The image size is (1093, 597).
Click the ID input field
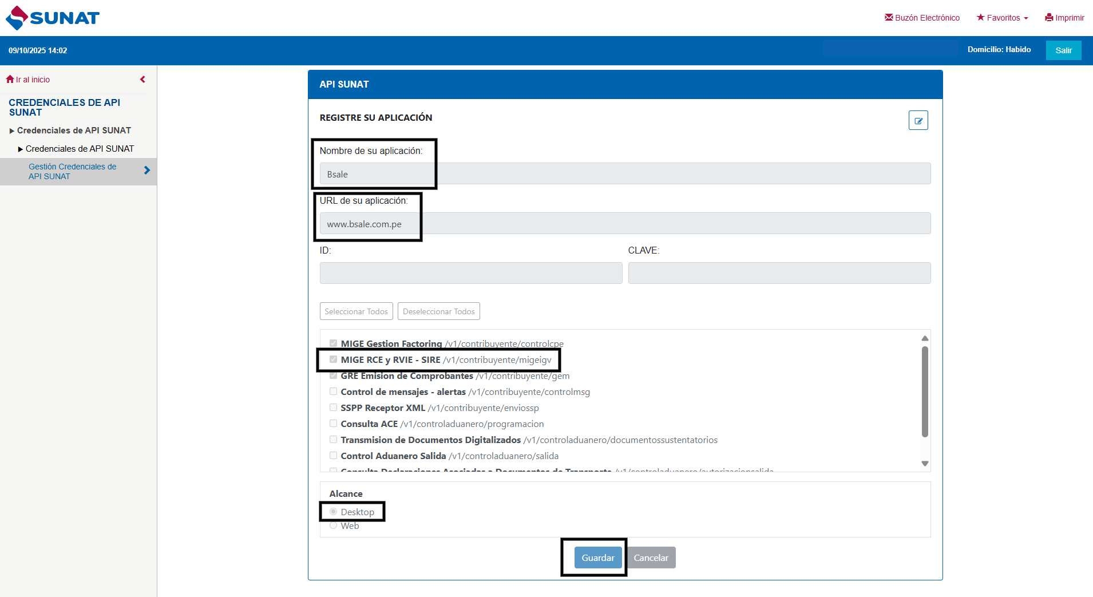coord(471,273)
